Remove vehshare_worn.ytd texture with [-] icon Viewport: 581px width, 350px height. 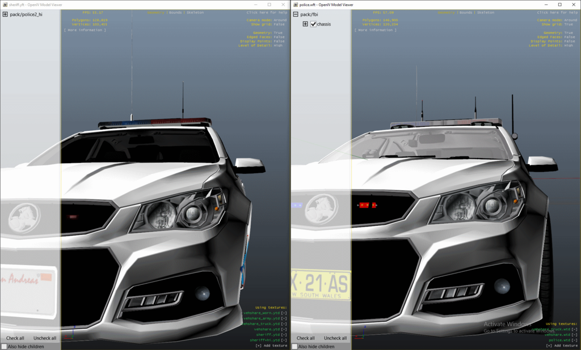284,313
